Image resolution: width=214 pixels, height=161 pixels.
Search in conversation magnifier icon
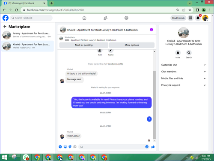189,53
